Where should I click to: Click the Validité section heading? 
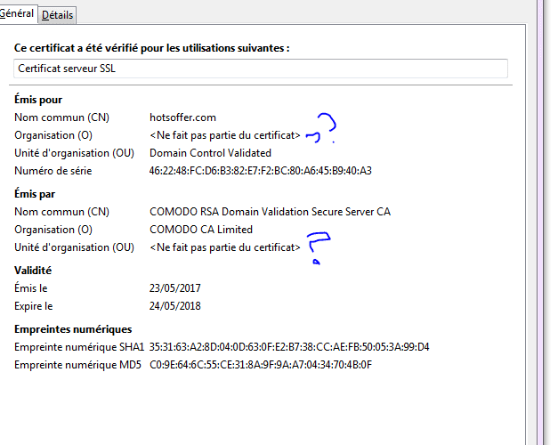33,270
